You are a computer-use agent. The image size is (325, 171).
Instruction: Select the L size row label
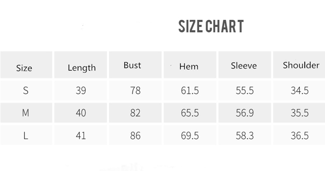[26, 135]
